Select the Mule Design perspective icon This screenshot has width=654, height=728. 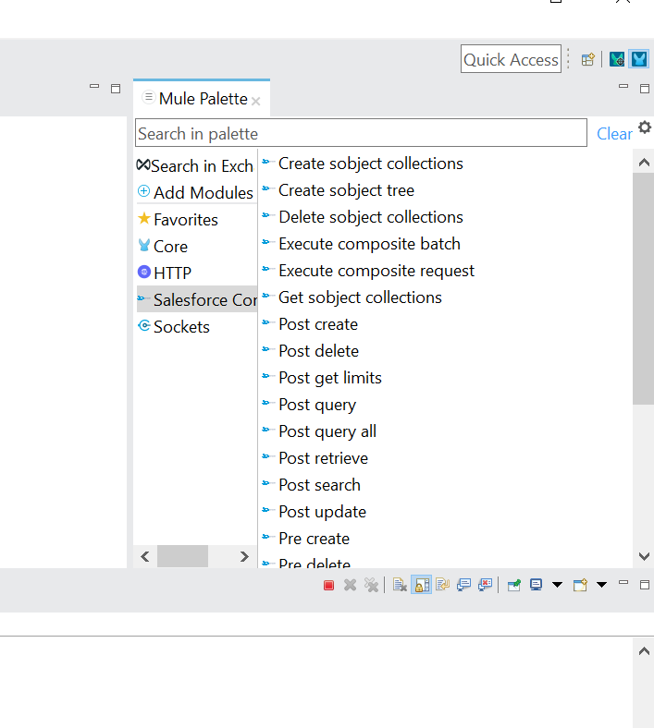tap(639, 59)
